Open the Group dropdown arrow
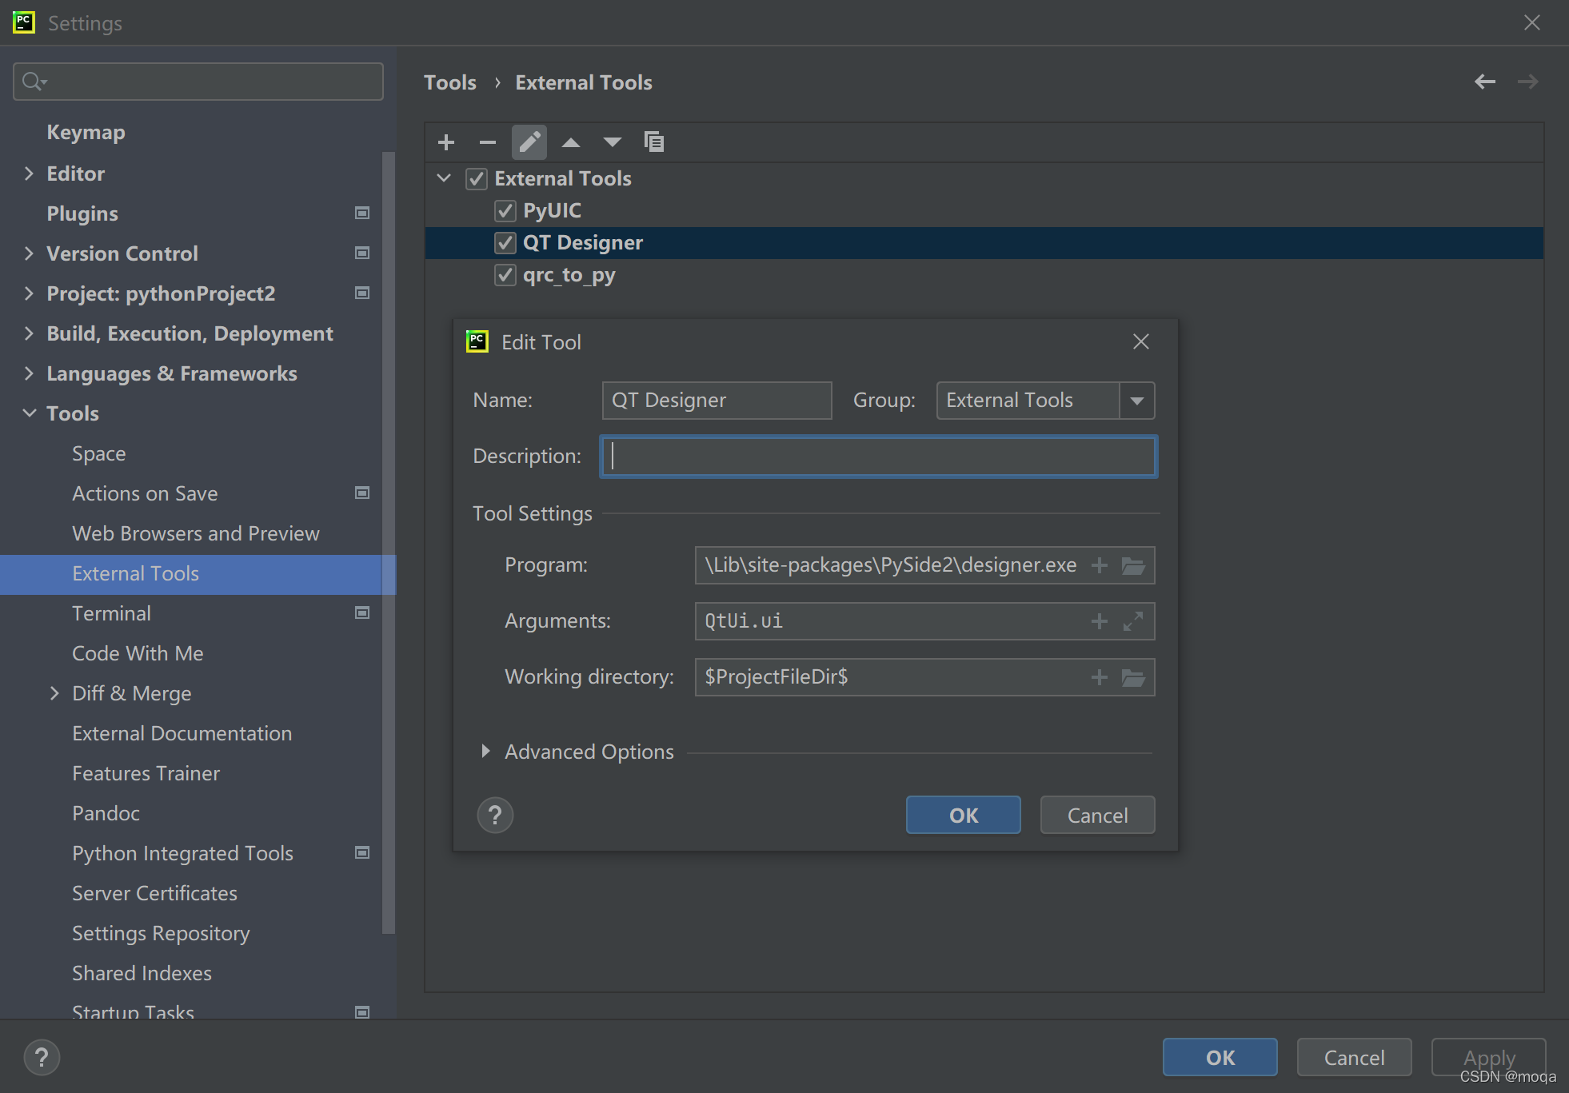 pos(1136,401)
